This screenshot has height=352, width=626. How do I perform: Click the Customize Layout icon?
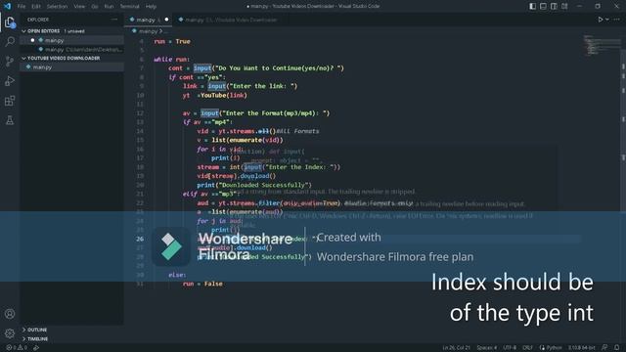click(564, 6)
